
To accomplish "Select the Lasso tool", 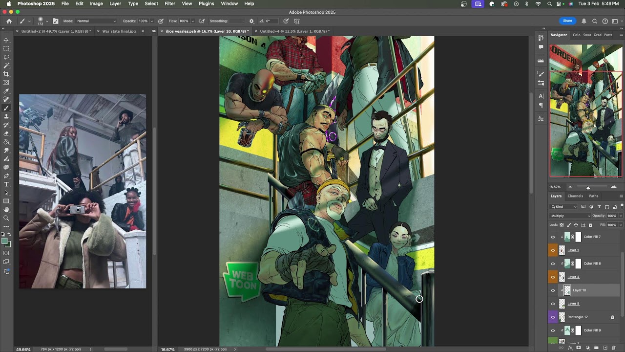I will tap(6, 57).
